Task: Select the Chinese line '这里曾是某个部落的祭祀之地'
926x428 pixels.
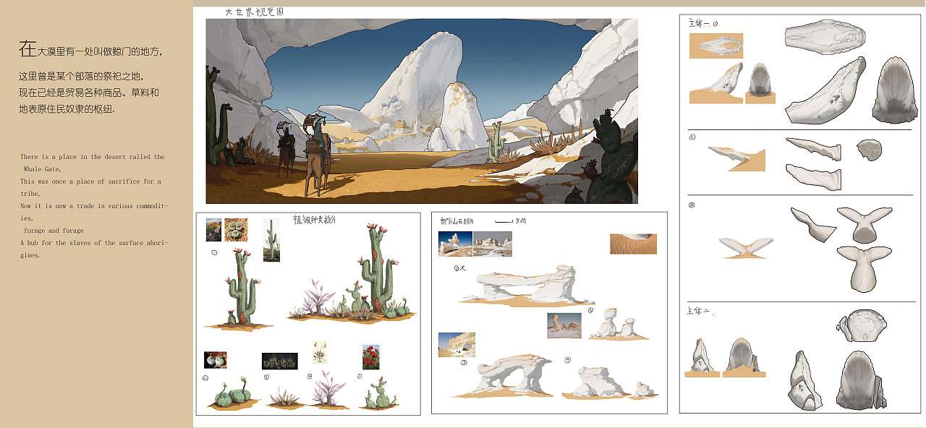Action: 81,76
